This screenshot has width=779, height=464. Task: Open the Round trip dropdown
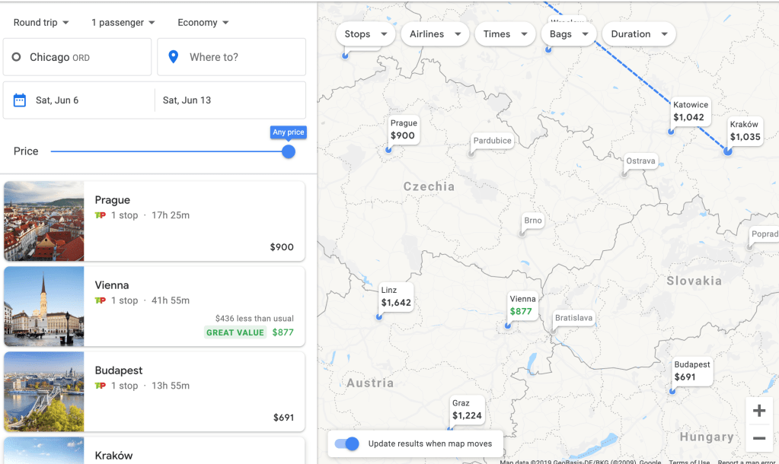[x=41, y=23]
